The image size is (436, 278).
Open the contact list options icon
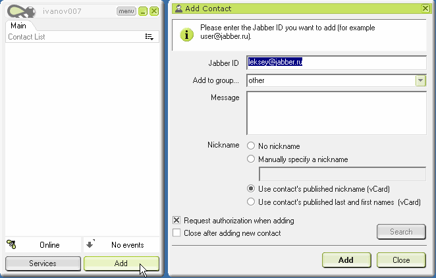point(149,38)
